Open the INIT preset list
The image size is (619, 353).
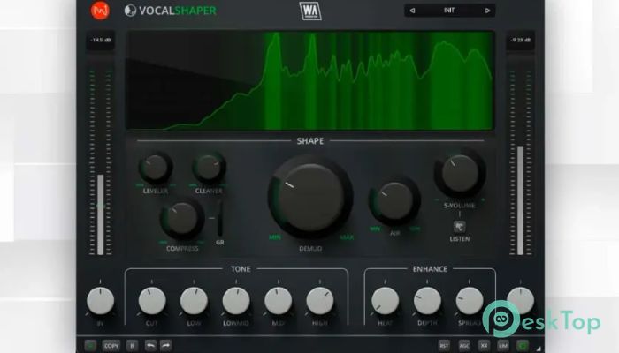pyautogui.click(x=450, y=11)
